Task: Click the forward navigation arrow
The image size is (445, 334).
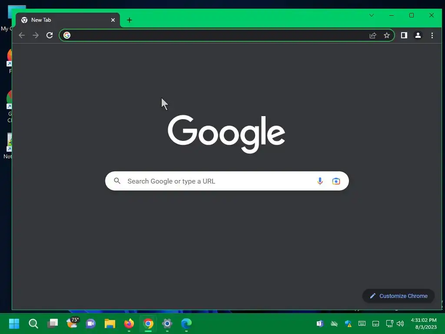Action: coord(36,35)
